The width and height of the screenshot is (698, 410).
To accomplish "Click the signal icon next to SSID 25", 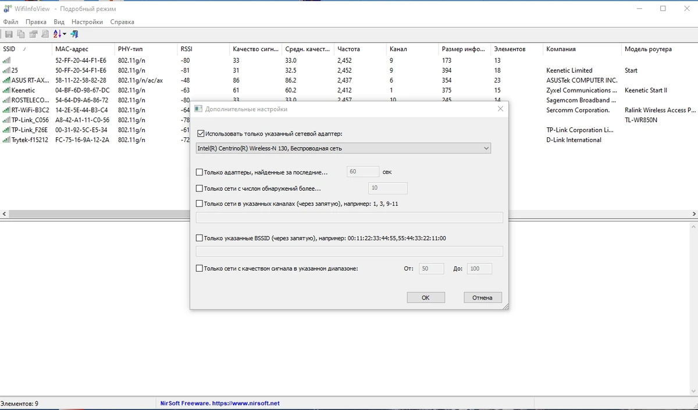I will [x=6, y=70].
